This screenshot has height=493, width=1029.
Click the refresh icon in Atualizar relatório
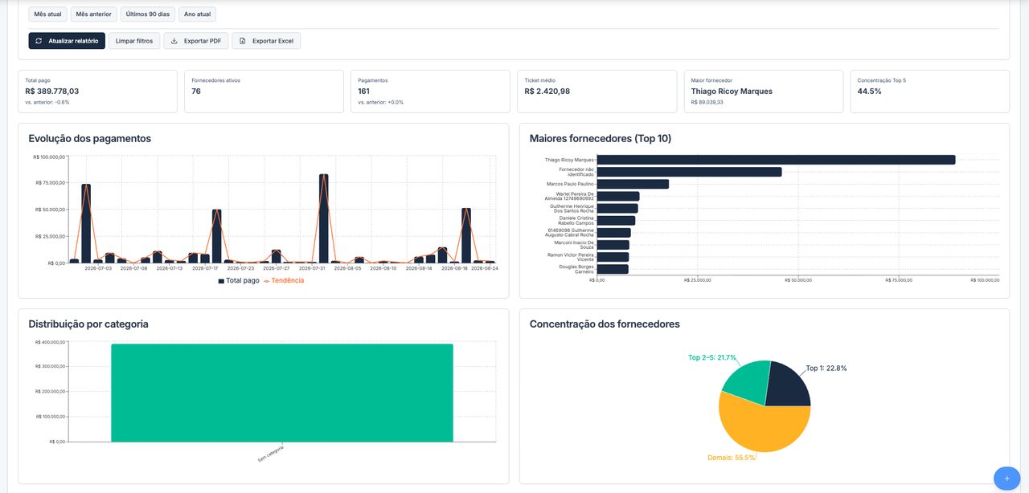(x=39, y=41)
